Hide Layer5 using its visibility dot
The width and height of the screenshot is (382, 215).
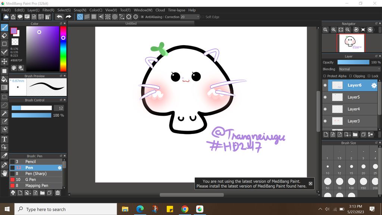tap(325, 97)
